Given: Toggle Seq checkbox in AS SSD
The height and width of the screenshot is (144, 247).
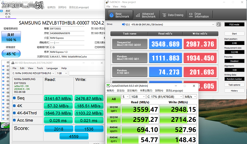Looking at the screenshot, I should point(14,98).
